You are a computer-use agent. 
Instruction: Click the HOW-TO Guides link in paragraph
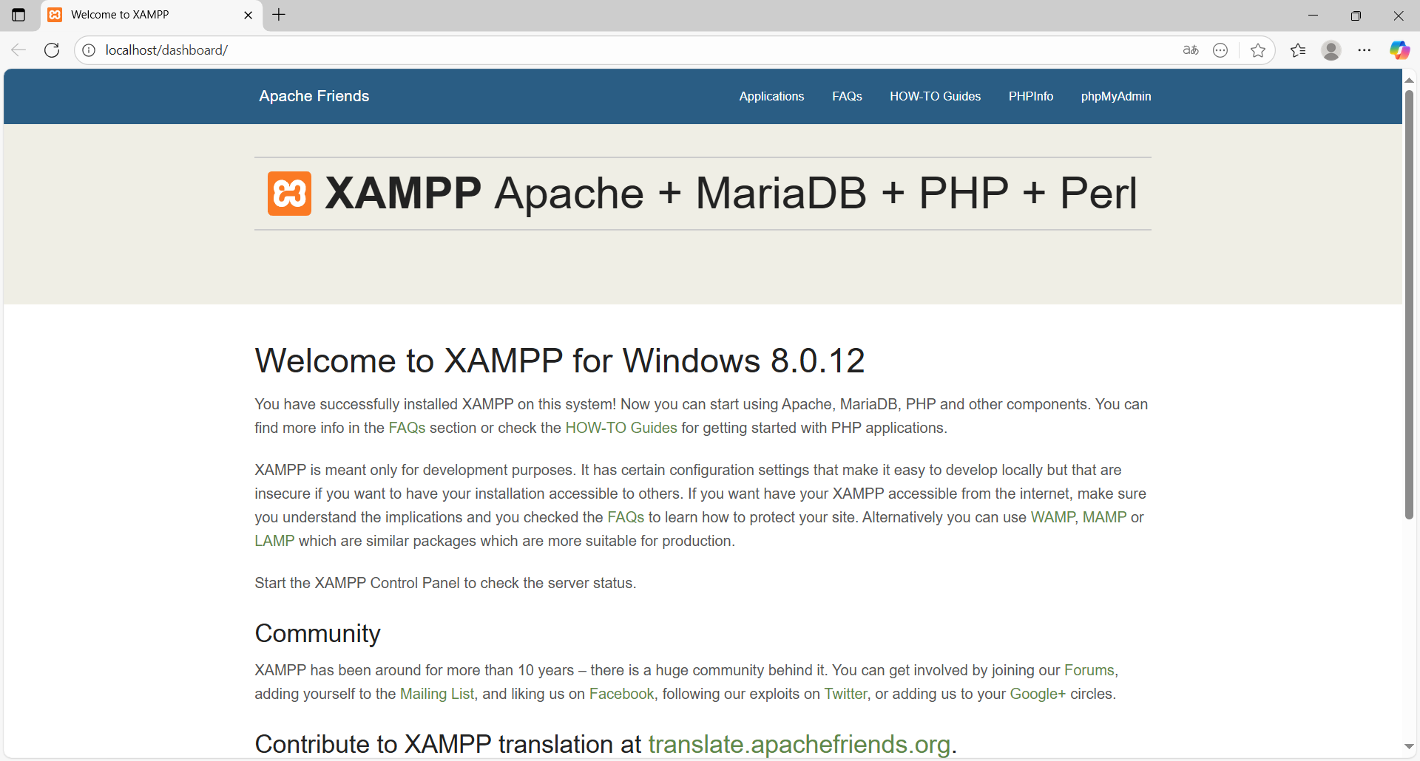621,428
